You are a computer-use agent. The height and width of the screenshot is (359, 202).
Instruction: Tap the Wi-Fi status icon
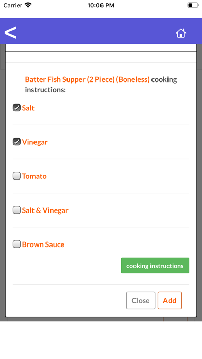(28, 5)
